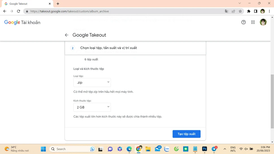Open the LINE app in taskbar
This screenshot has height=154, width=274.
[186, 149]
